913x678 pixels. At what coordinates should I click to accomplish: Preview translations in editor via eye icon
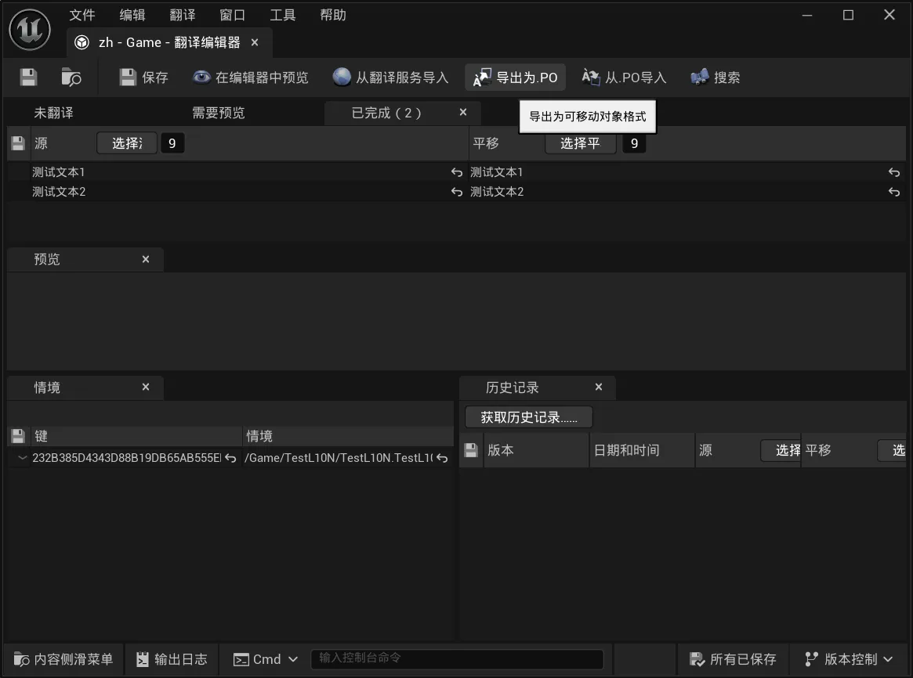249,77
